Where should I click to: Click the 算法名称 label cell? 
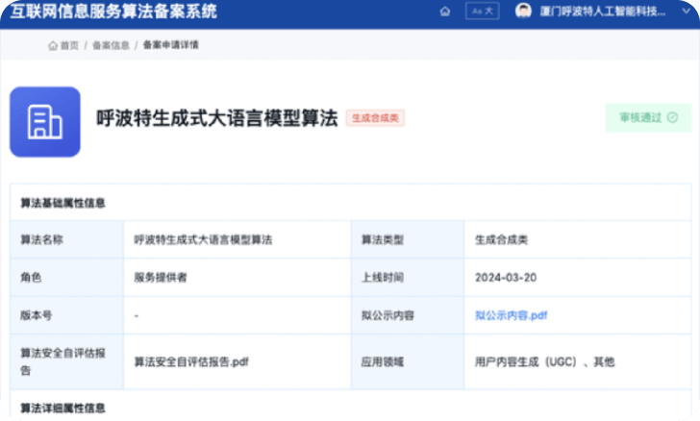[x=67, y=239]
